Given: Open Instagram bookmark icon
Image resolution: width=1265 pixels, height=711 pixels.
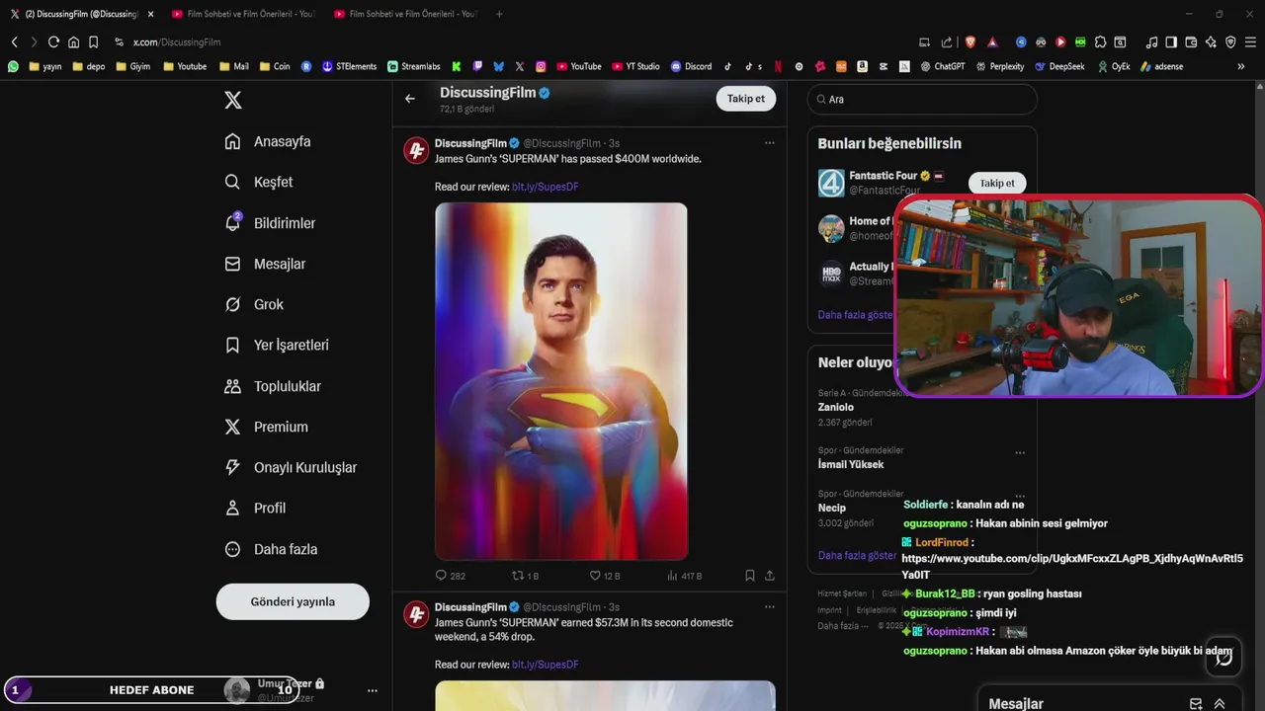Looking at the screenshot, I should tap(541, 66).
